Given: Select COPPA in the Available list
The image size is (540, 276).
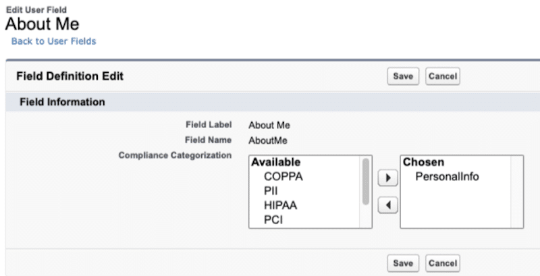Looking at the screenshot, I should pyautogui.click(x=283, y=177).
